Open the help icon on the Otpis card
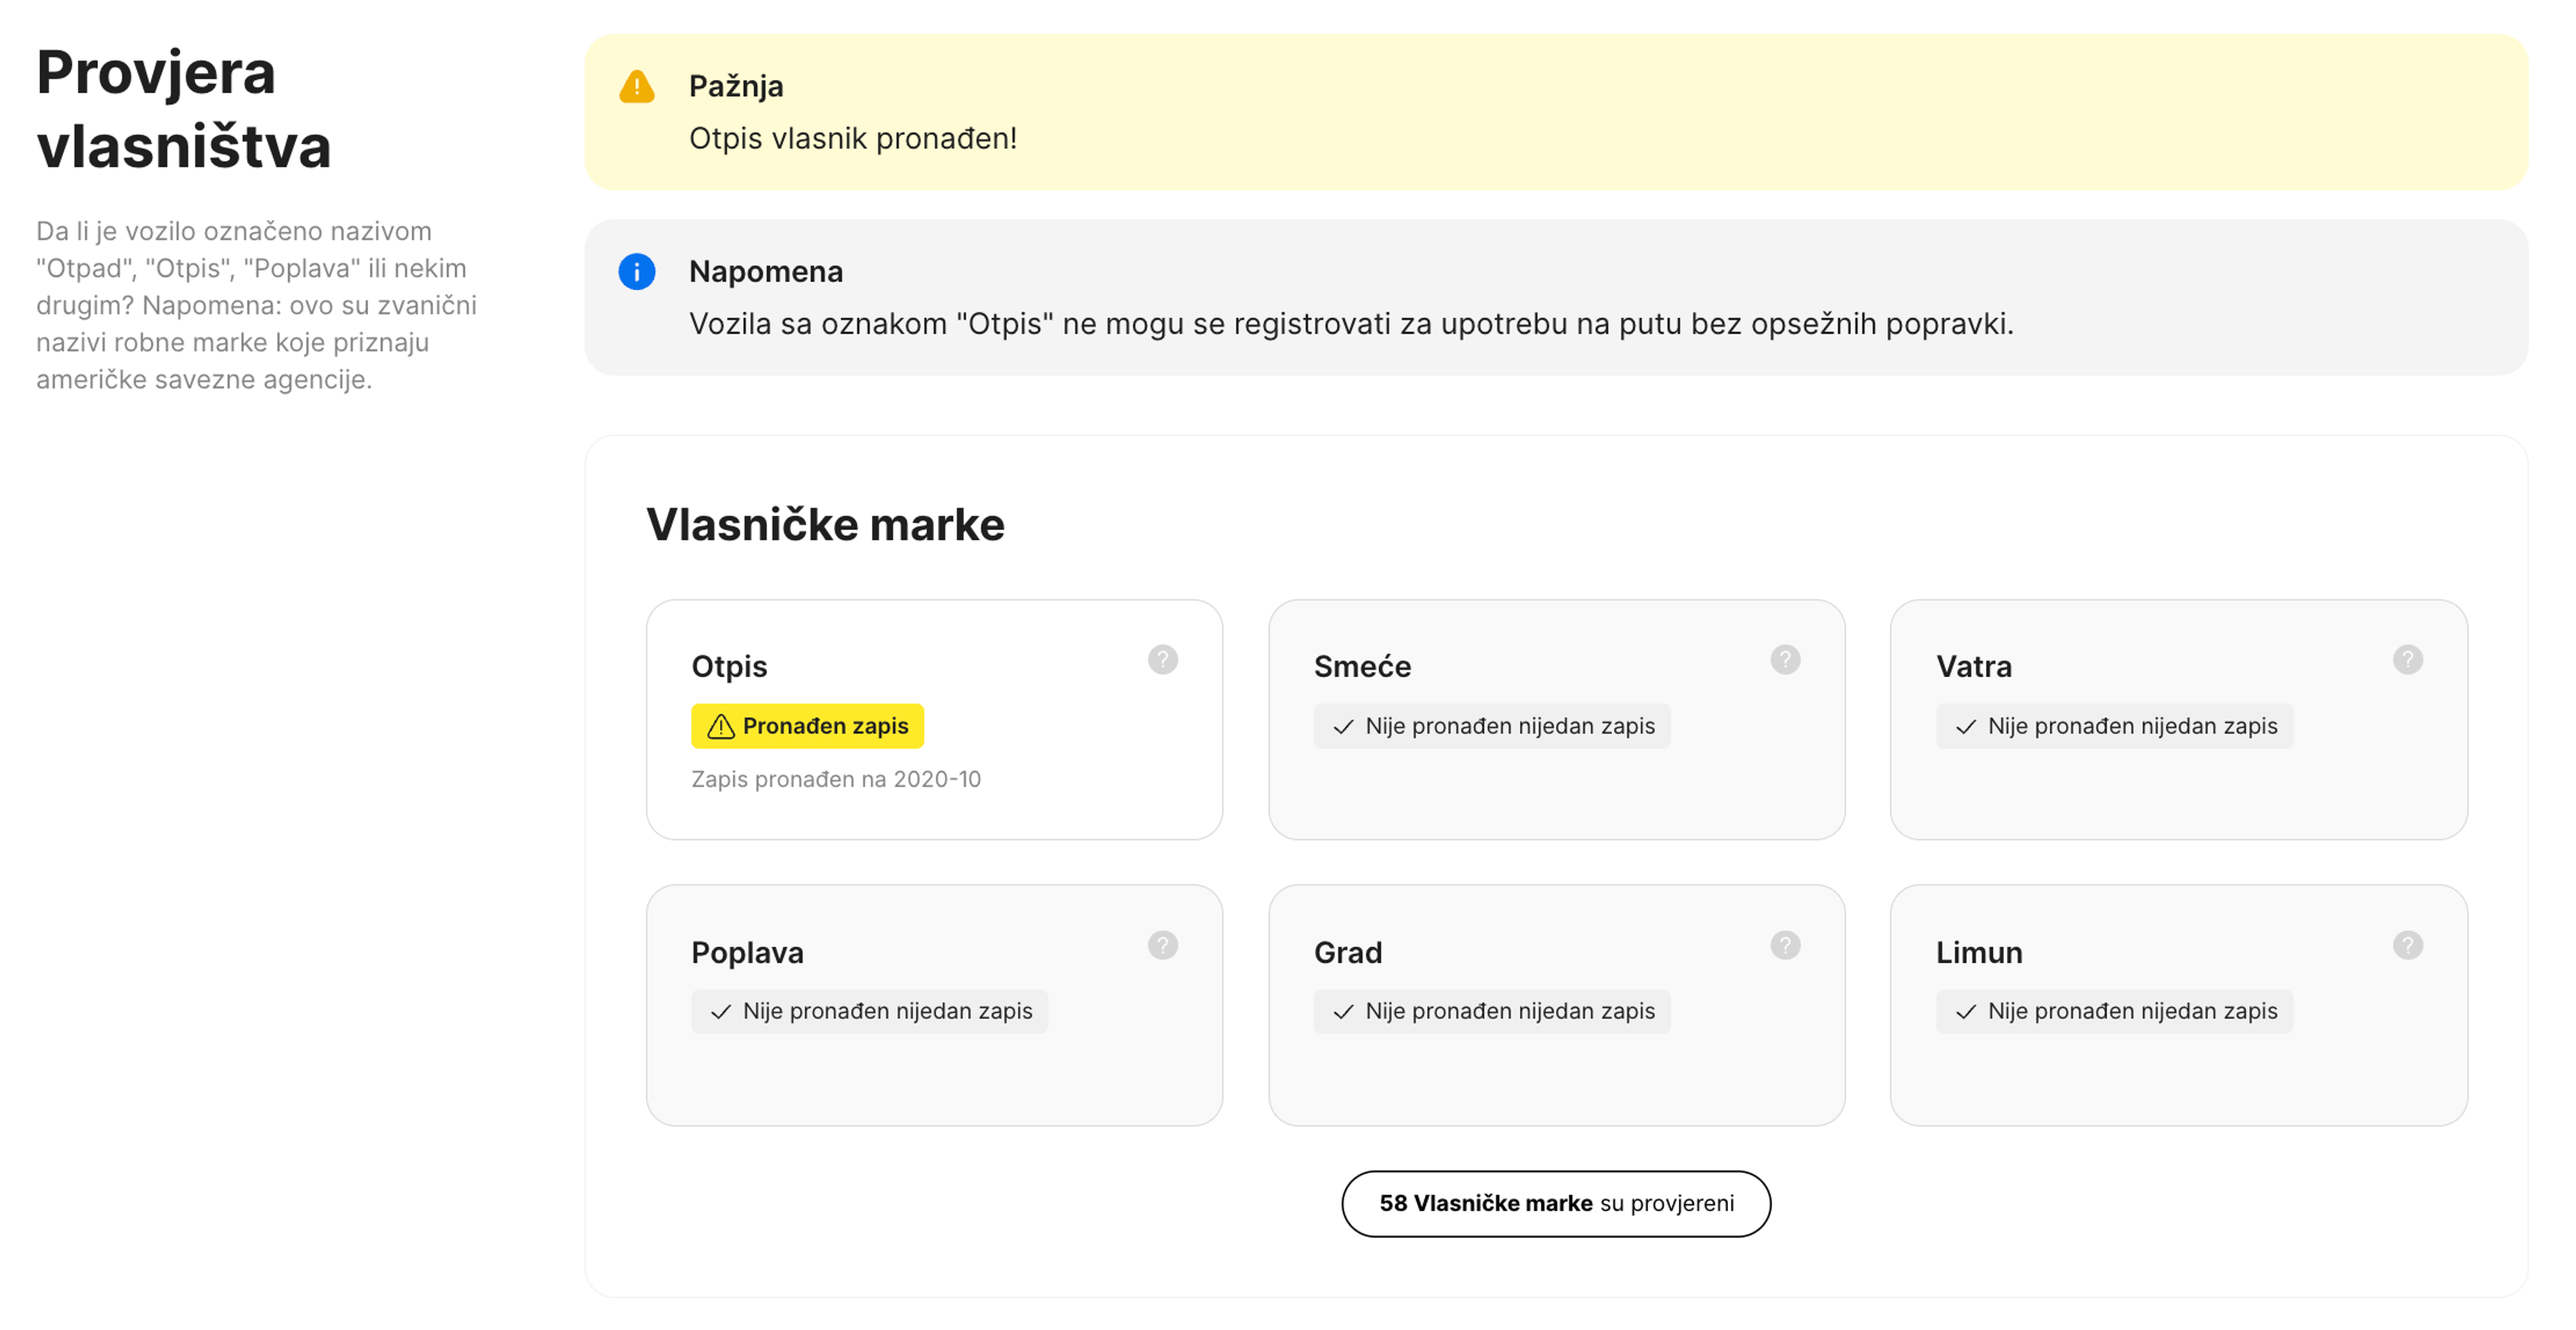2576x1330 pixels. (1164, 660)
